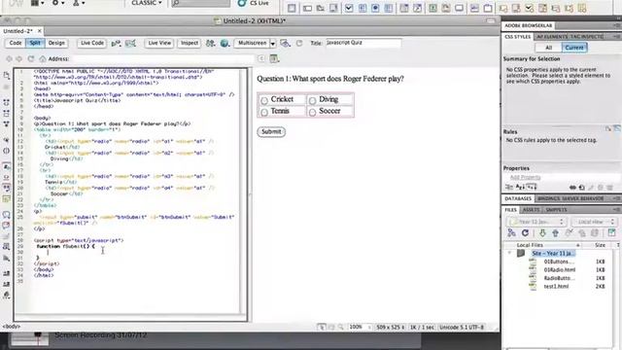The width and height of the screenshot is (622, 350).
Task: Switch to Code view
Action: 16,43
